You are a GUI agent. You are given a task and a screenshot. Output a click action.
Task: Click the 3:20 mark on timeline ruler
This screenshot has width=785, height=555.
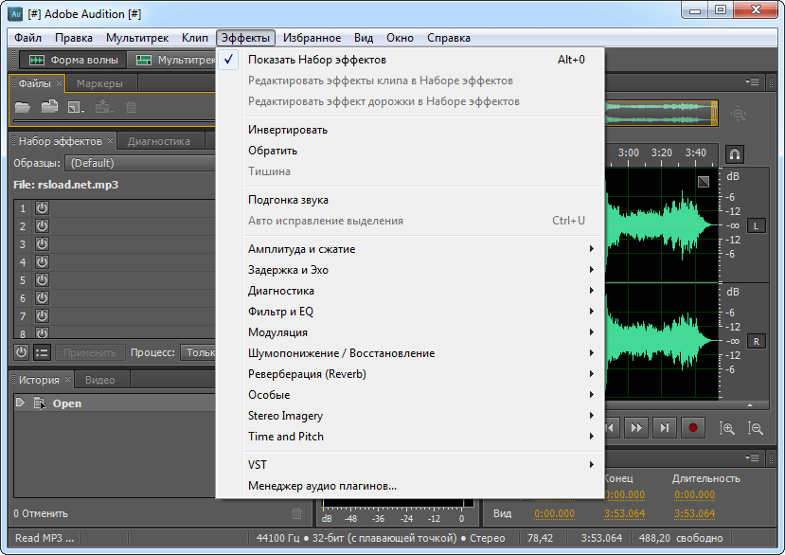pos(661,152)
